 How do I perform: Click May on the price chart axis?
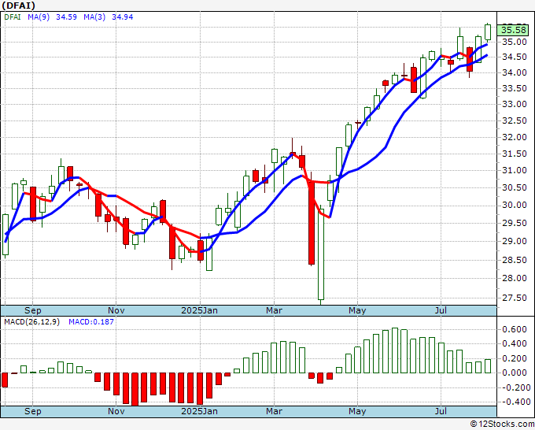[357, 310]
